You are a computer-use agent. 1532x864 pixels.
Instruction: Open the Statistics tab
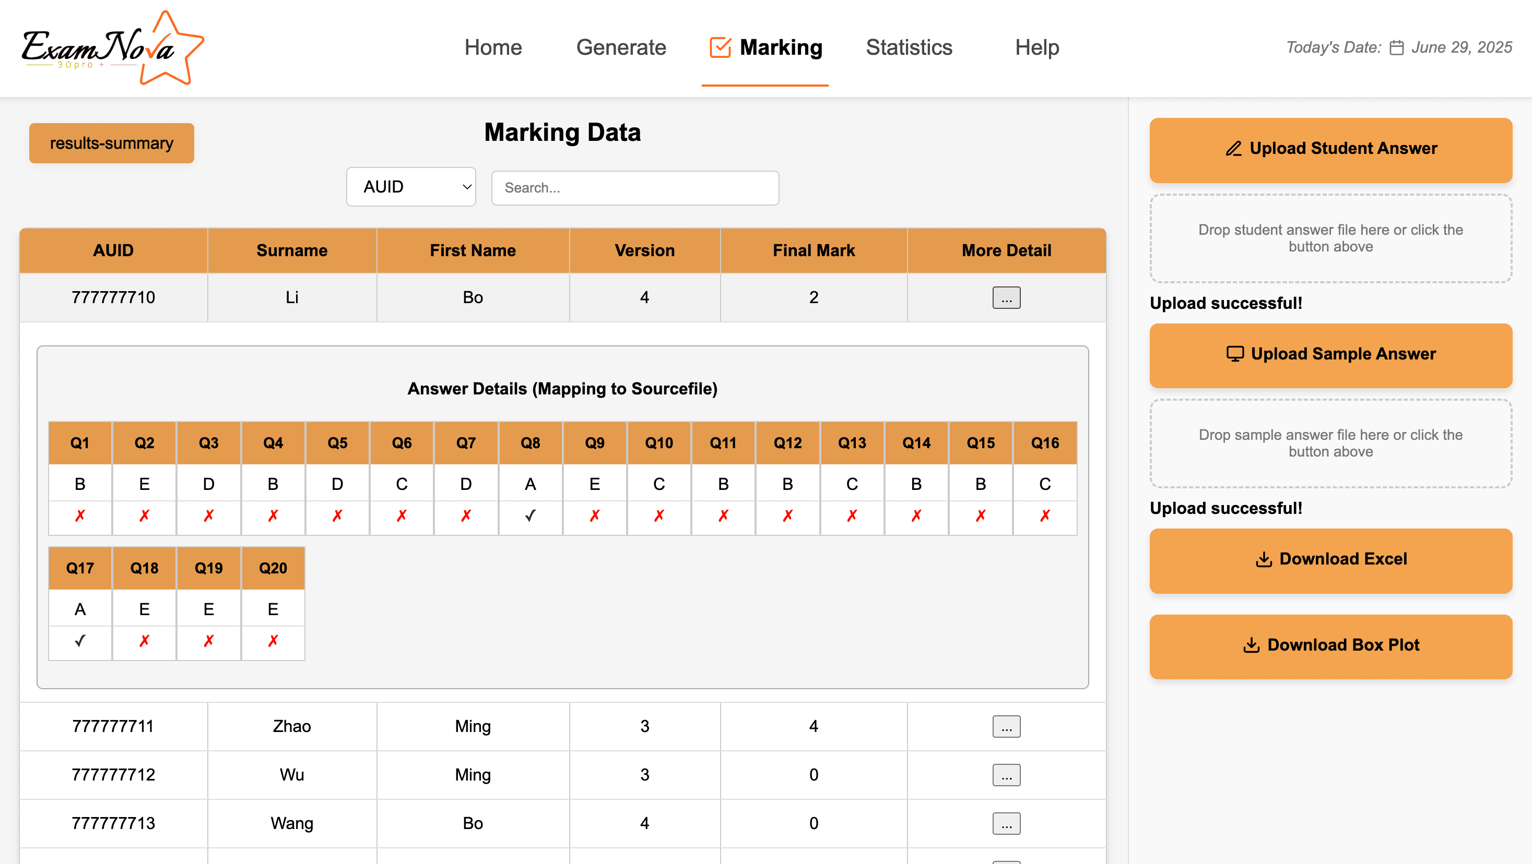pyautogui.click(x=909, y=47)
